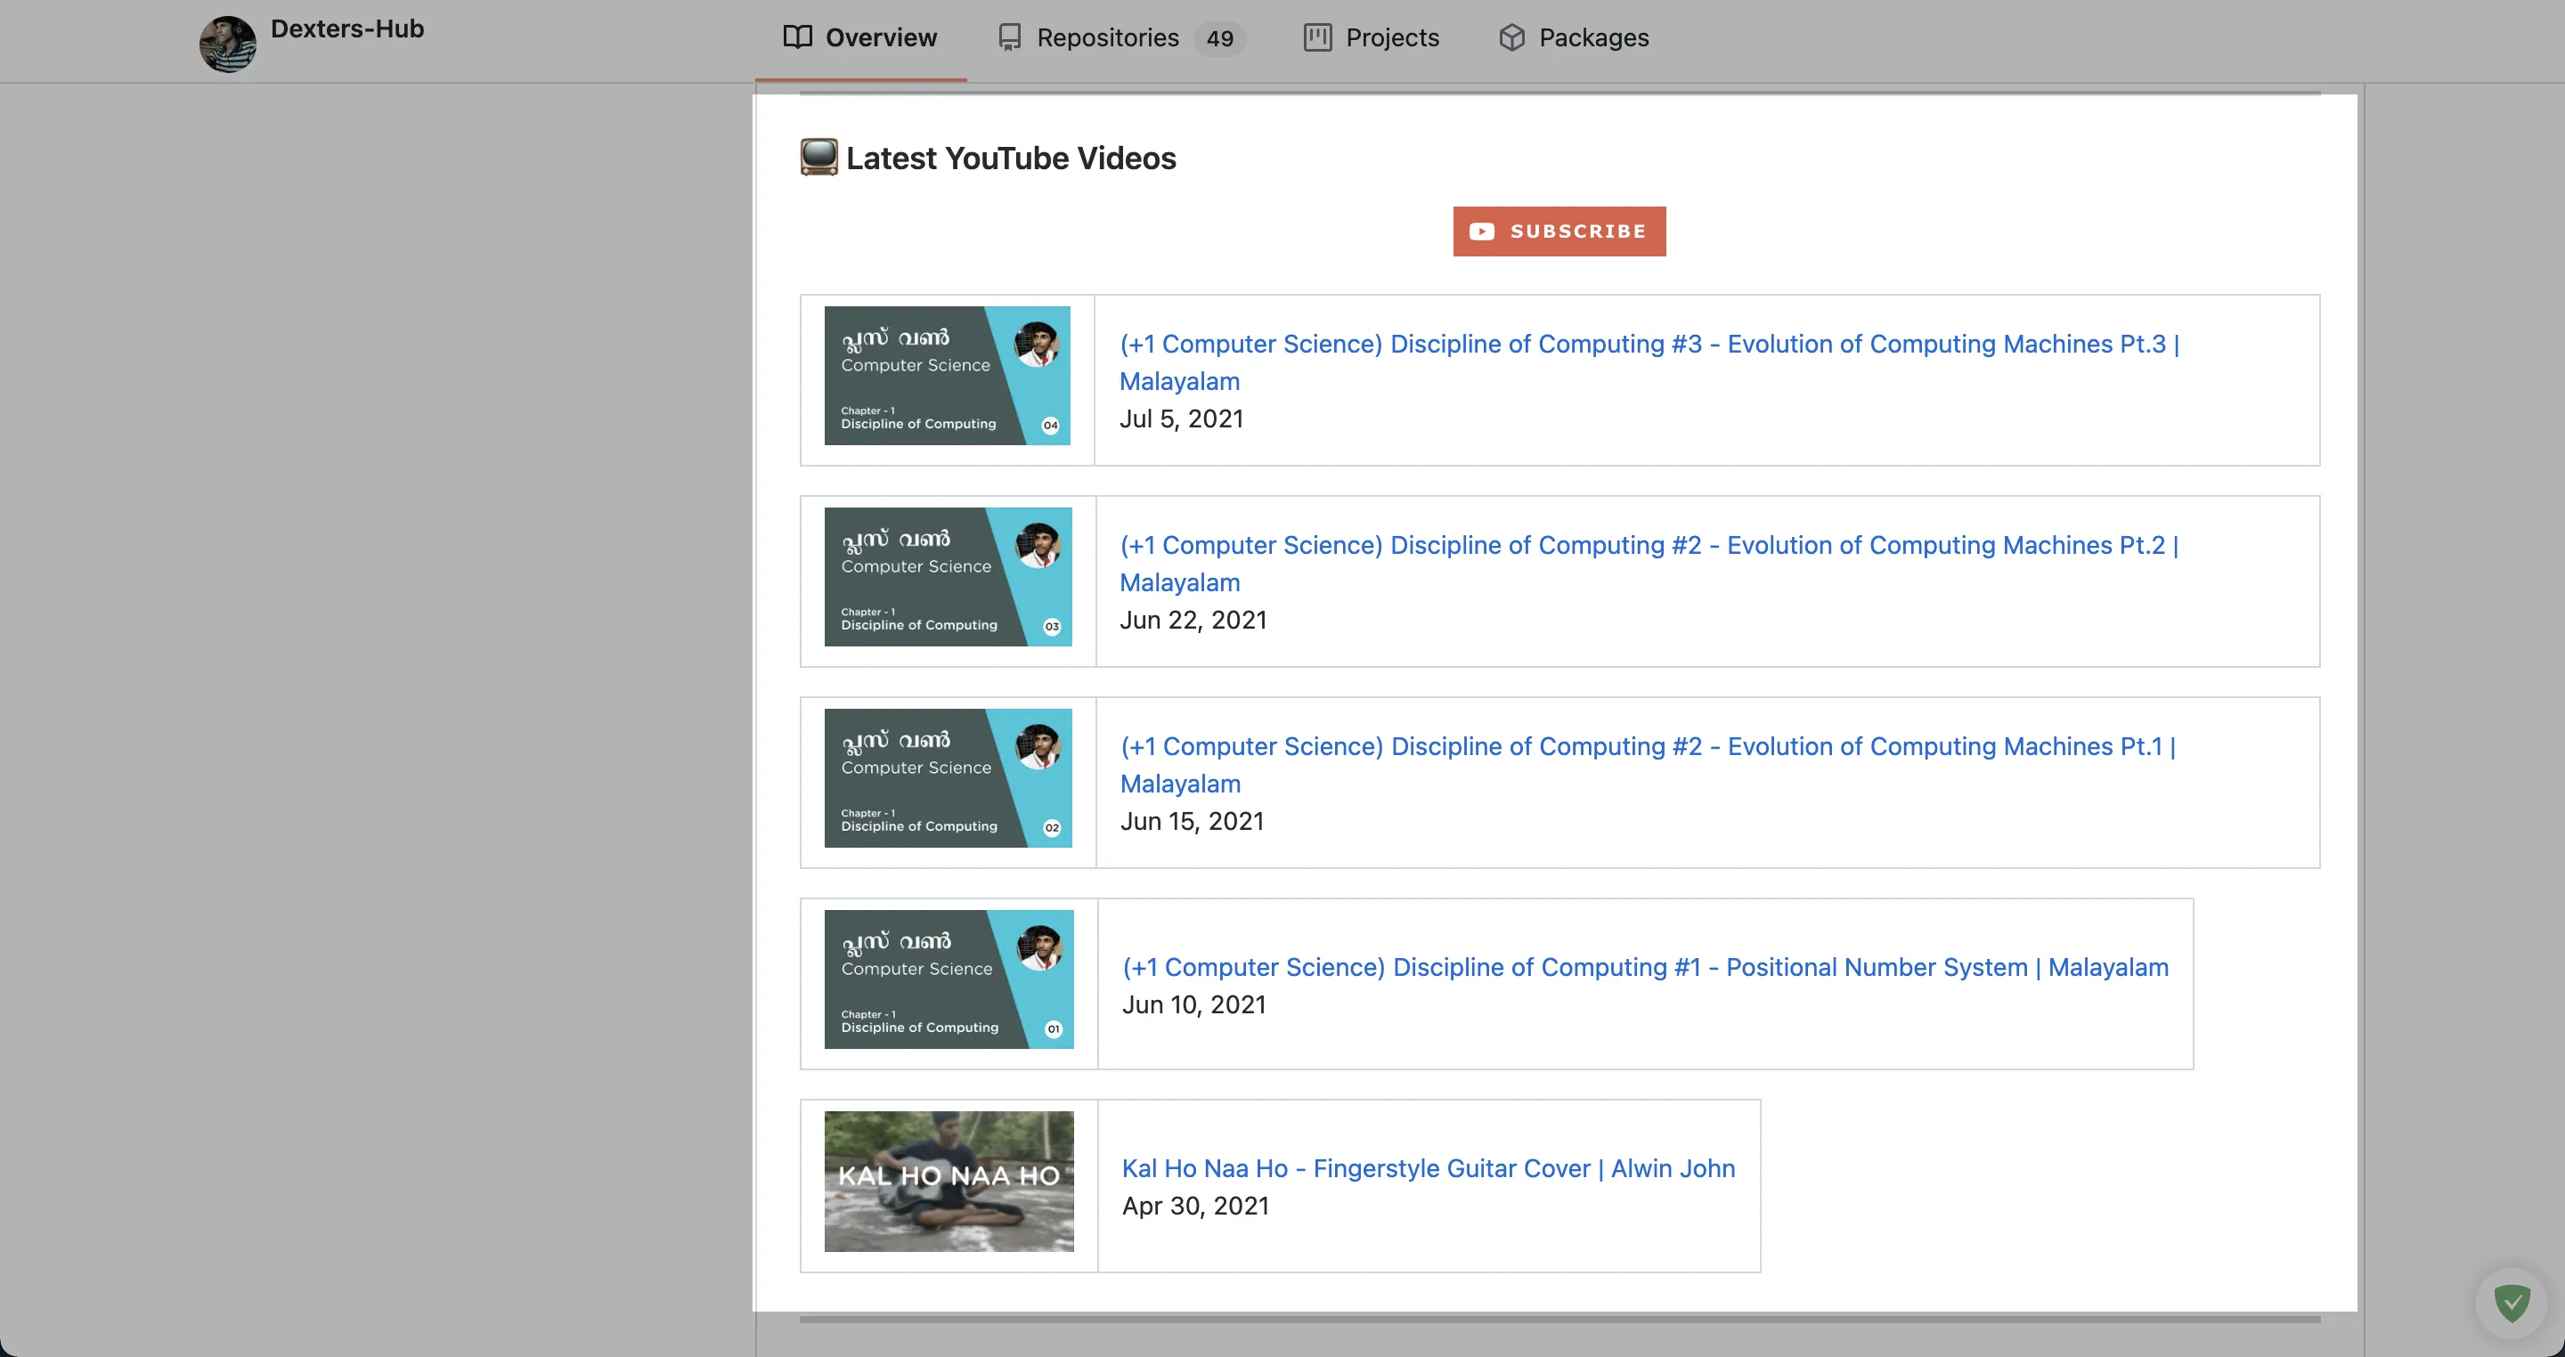The image size is (2565, 1357).
Task: Click the Dexters-Hub profile avatar
Action: (x=227, y=44)
